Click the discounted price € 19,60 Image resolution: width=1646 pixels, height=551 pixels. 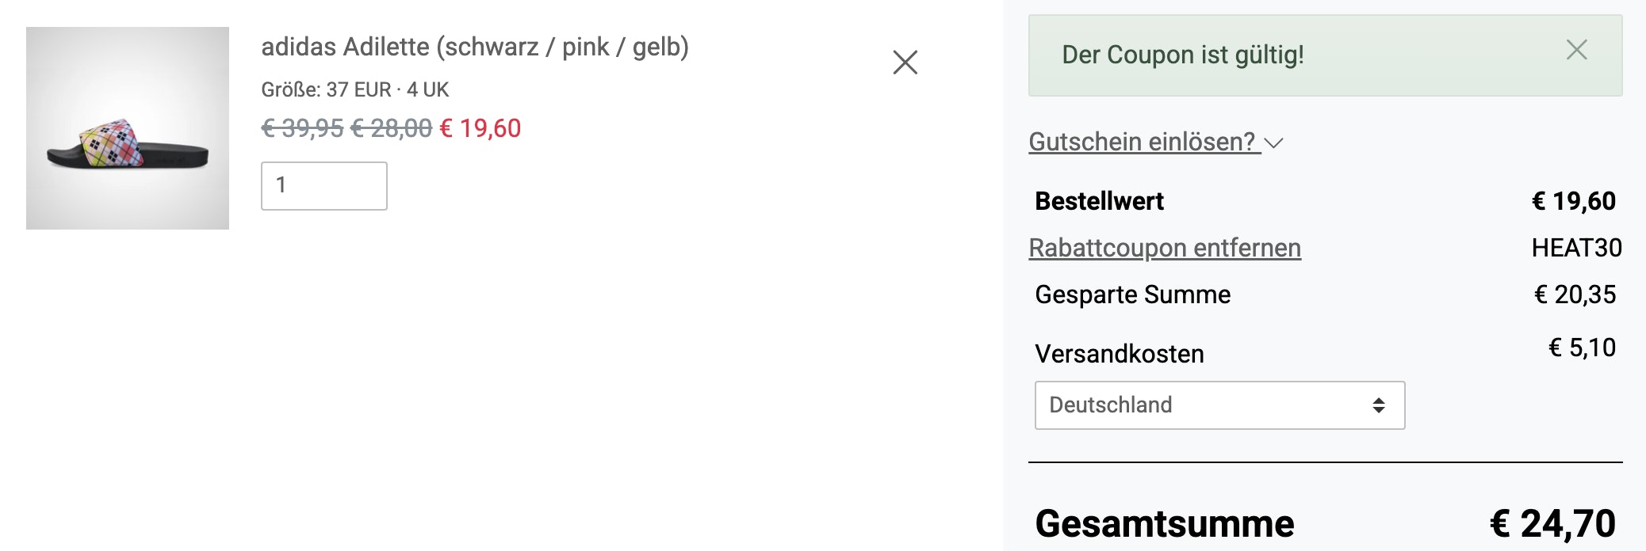pos(480,128)
